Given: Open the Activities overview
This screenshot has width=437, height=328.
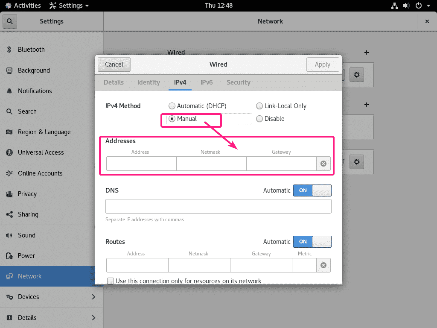Looking at the screenshot, I should (23, 6).
